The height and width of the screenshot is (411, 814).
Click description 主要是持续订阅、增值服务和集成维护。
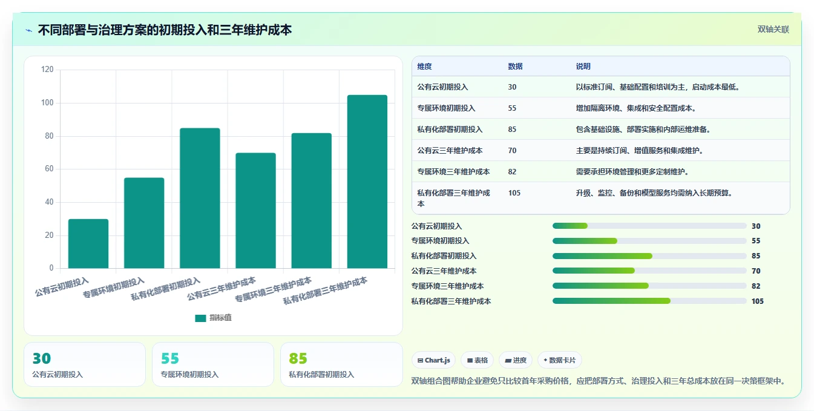(639, 151)
